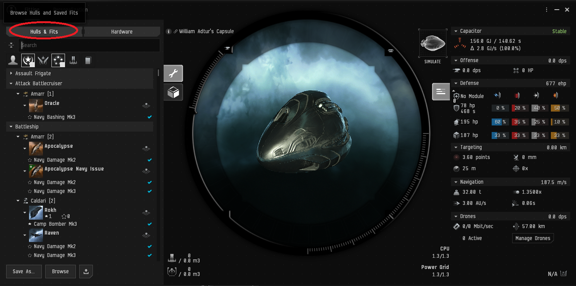
Task: Click simulate-hull icon on Rokh row
Action: (x=146, y=212)
